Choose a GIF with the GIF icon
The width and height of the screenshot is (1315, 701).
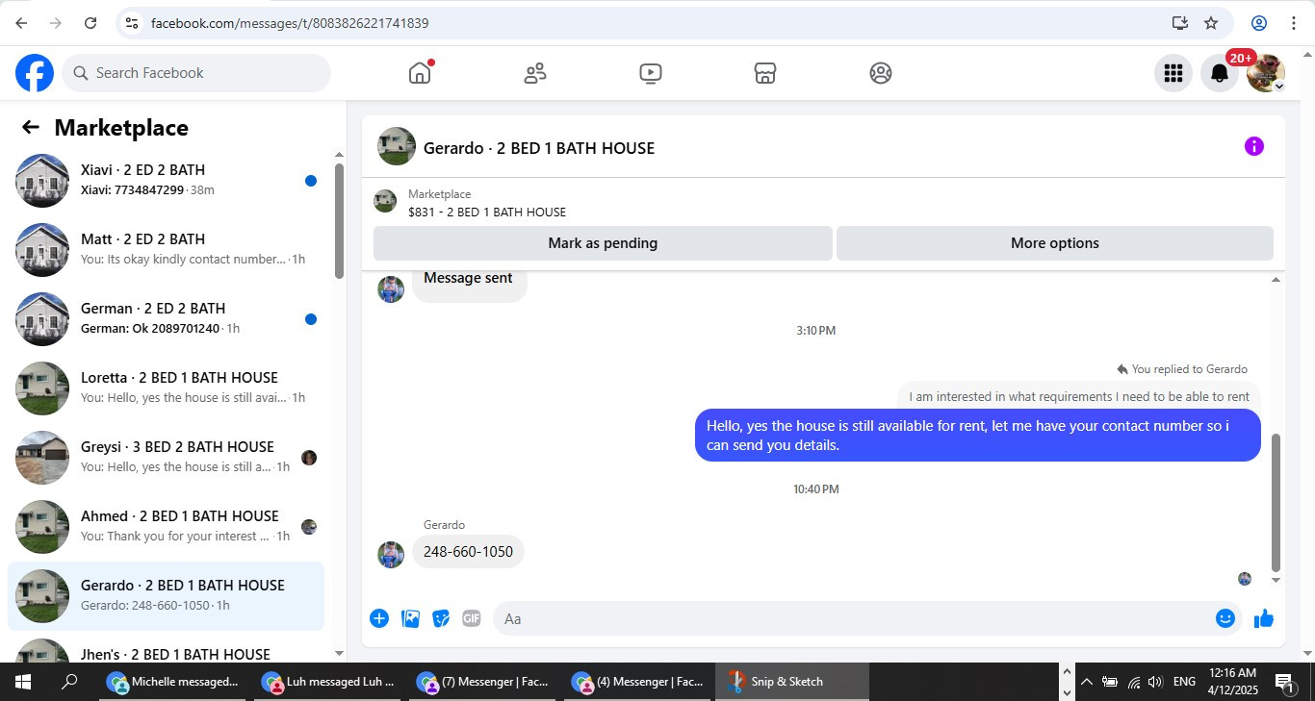(471, 618)
